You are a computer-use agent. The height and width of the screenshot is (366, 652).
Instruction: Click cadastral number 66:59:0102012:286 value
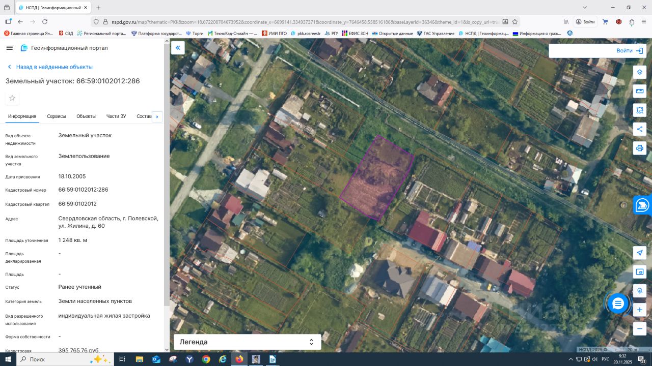point(83,190)
